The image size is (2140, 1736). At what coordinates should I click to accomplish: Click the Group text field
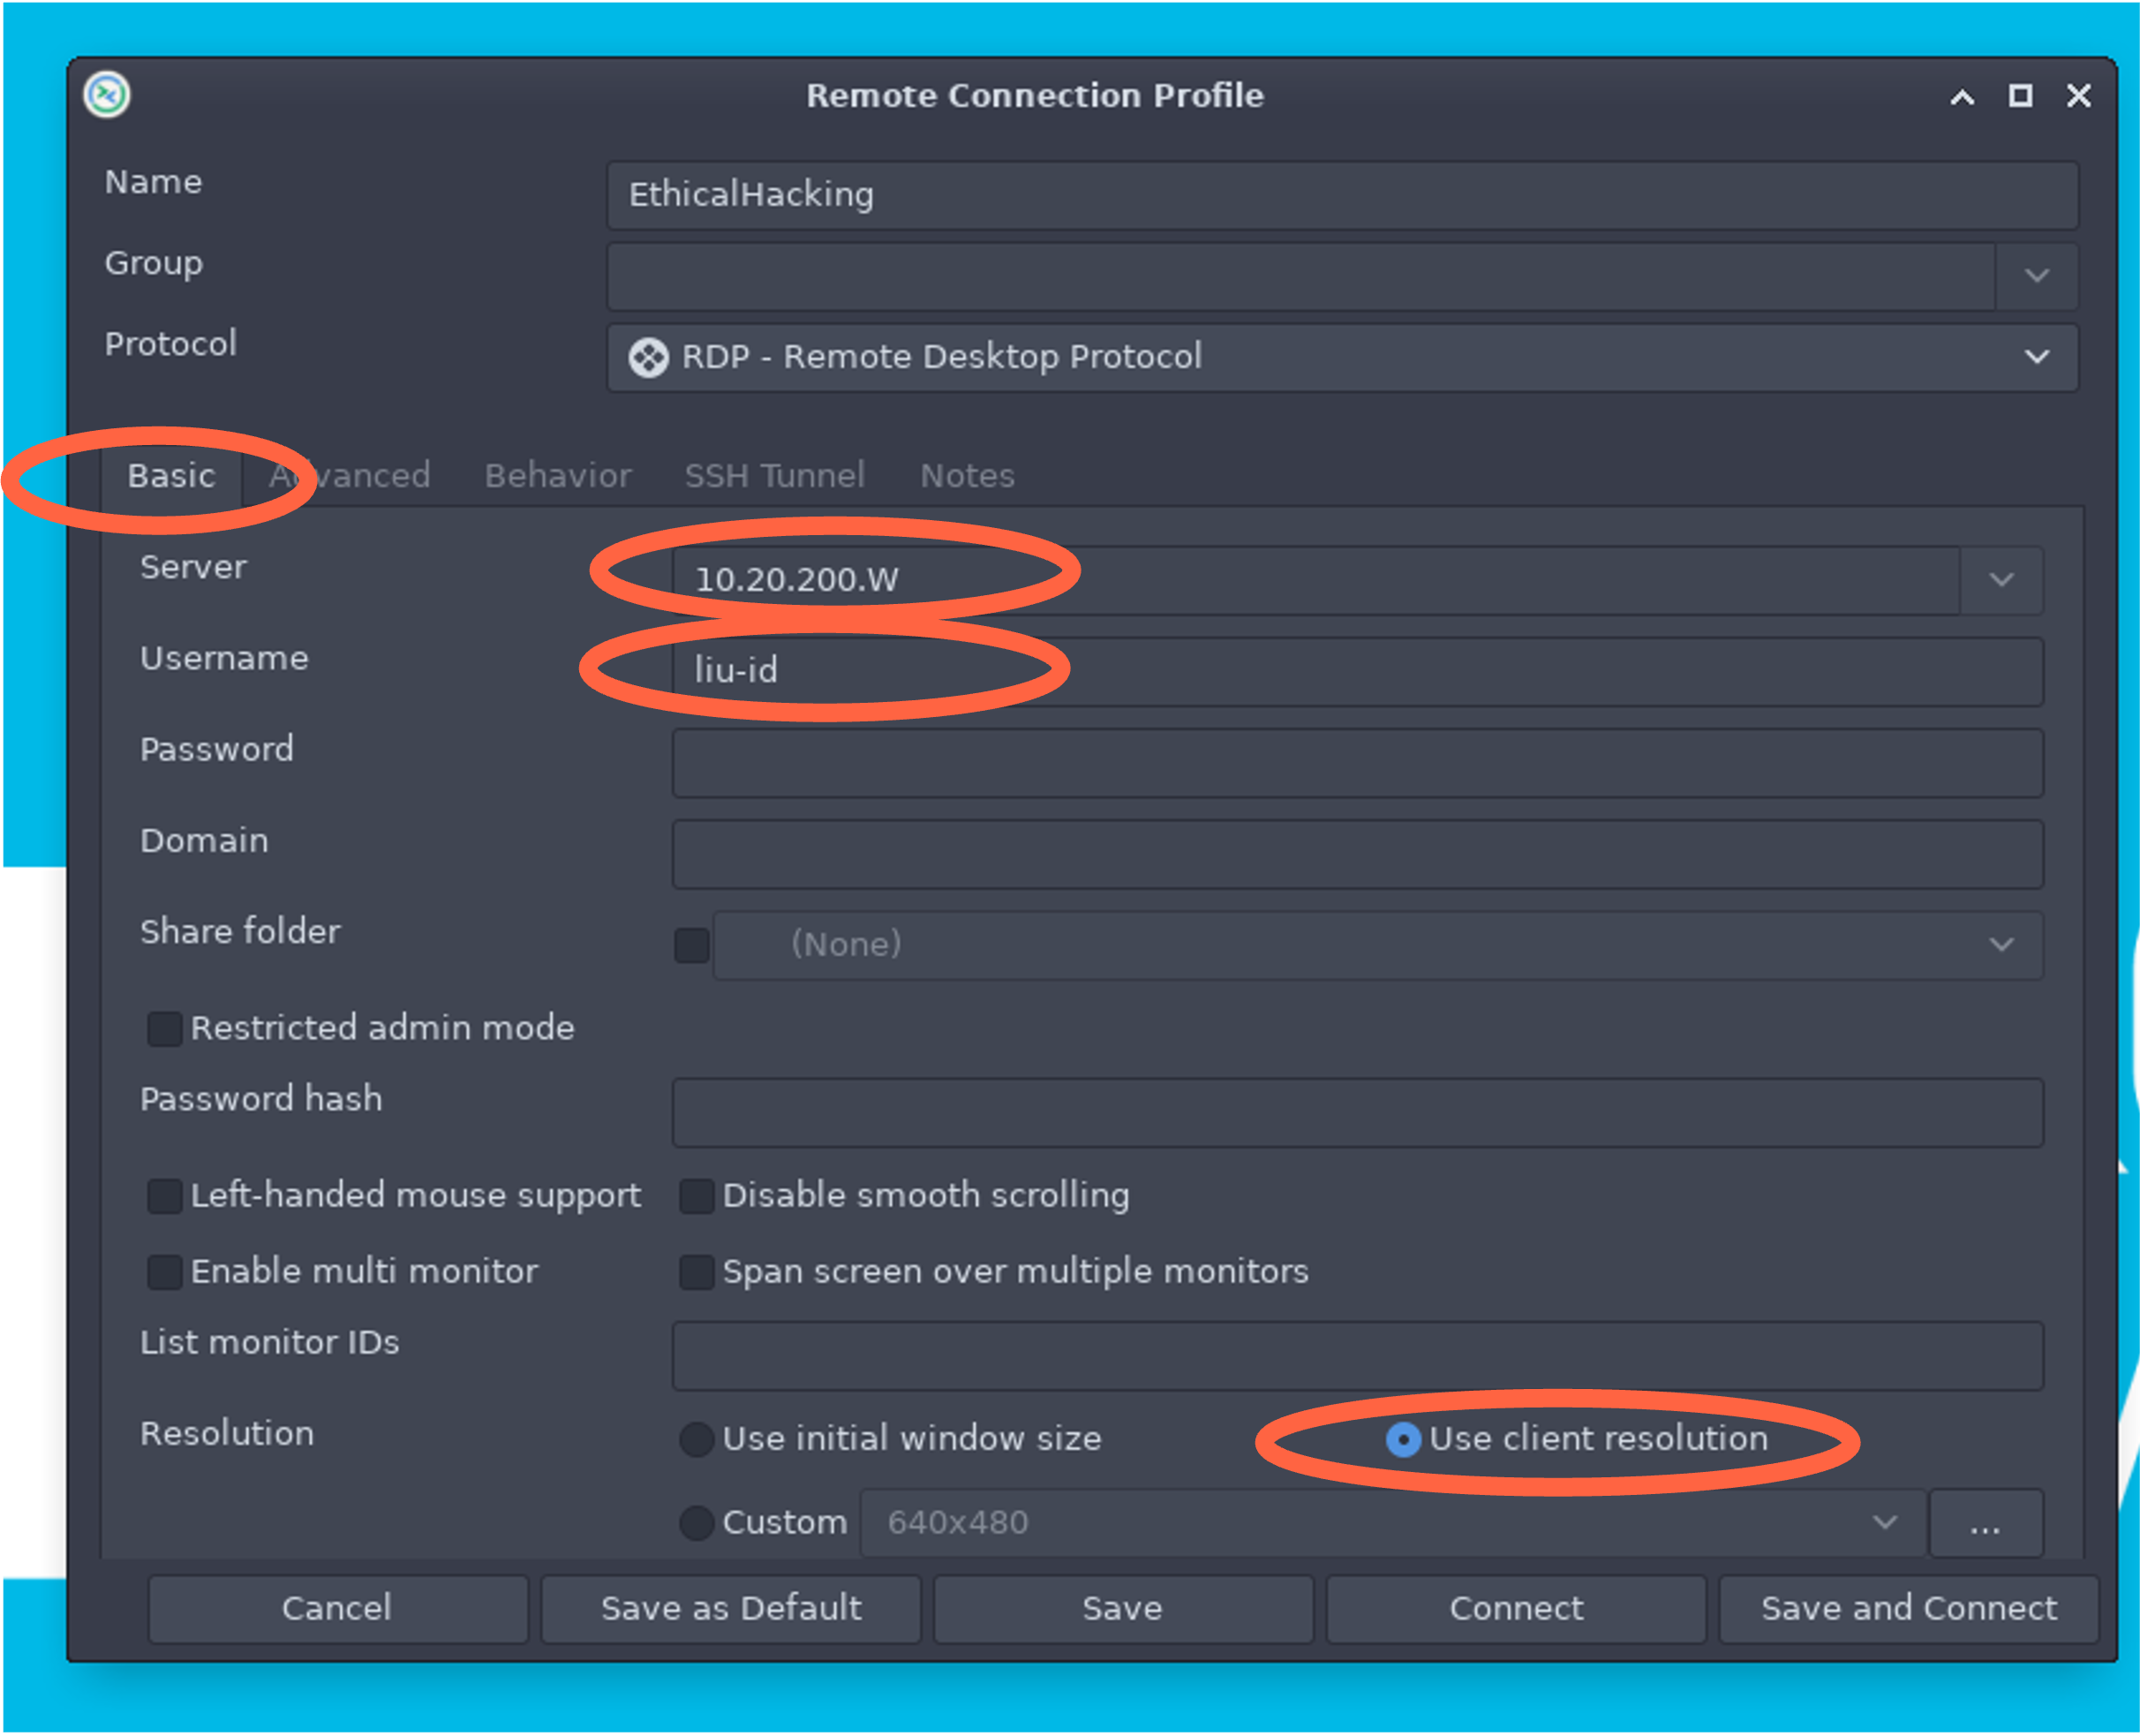click(x=1300, y=276)
